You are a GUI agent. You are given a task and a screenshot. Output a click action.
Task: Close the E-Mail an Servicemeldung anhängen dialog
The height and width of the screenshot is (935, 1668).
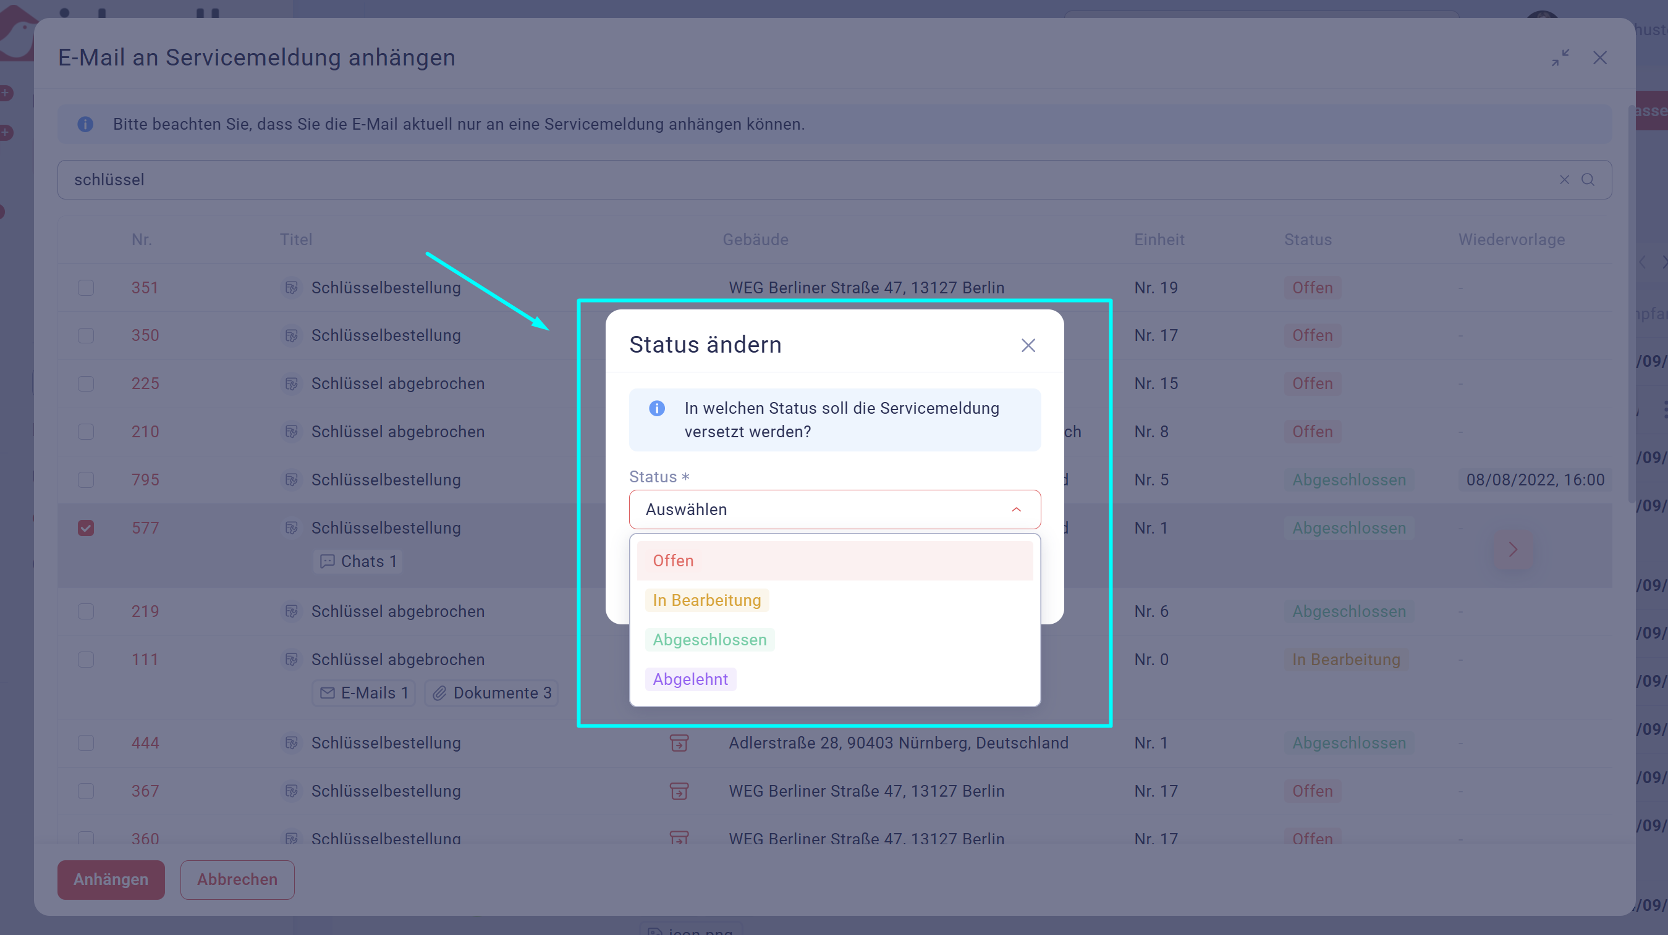1599,57
